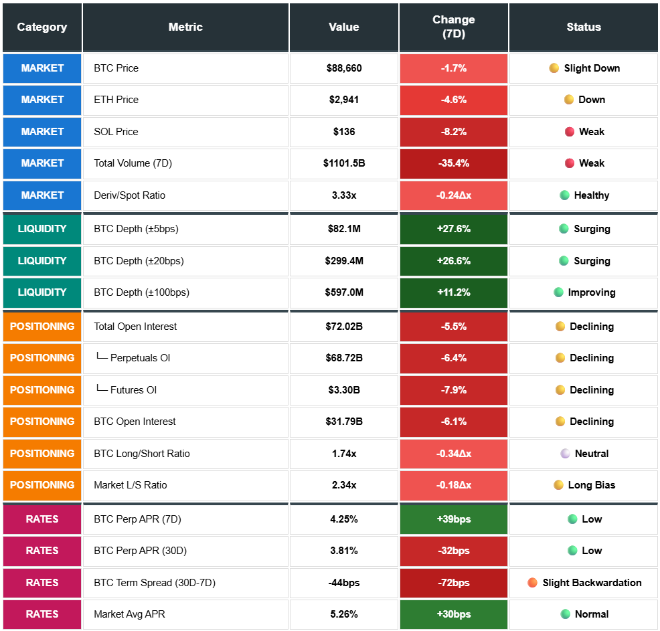Select the Status column header
This screenshot has width=660, height=631.
[x=583, y=27]
